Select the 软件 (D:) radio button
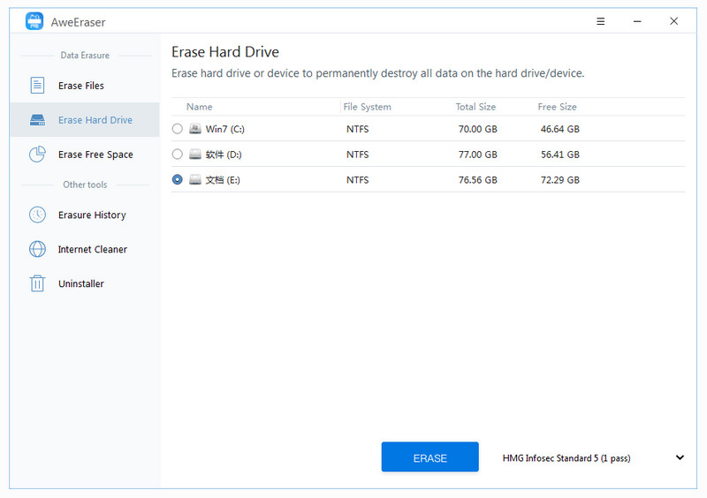 [178, 155]
